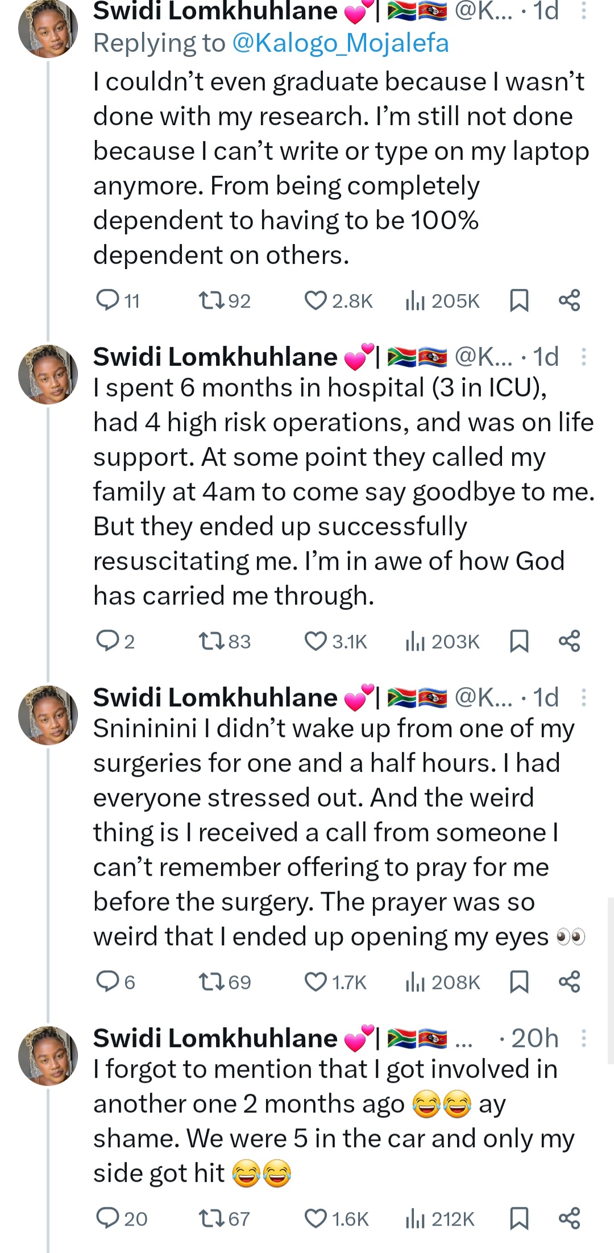The height and width of the screenshot is (1253, 614).
Task: Open Swidi Lomkhuhlane's profile from the ICU tweet
Action: point(215,357)
